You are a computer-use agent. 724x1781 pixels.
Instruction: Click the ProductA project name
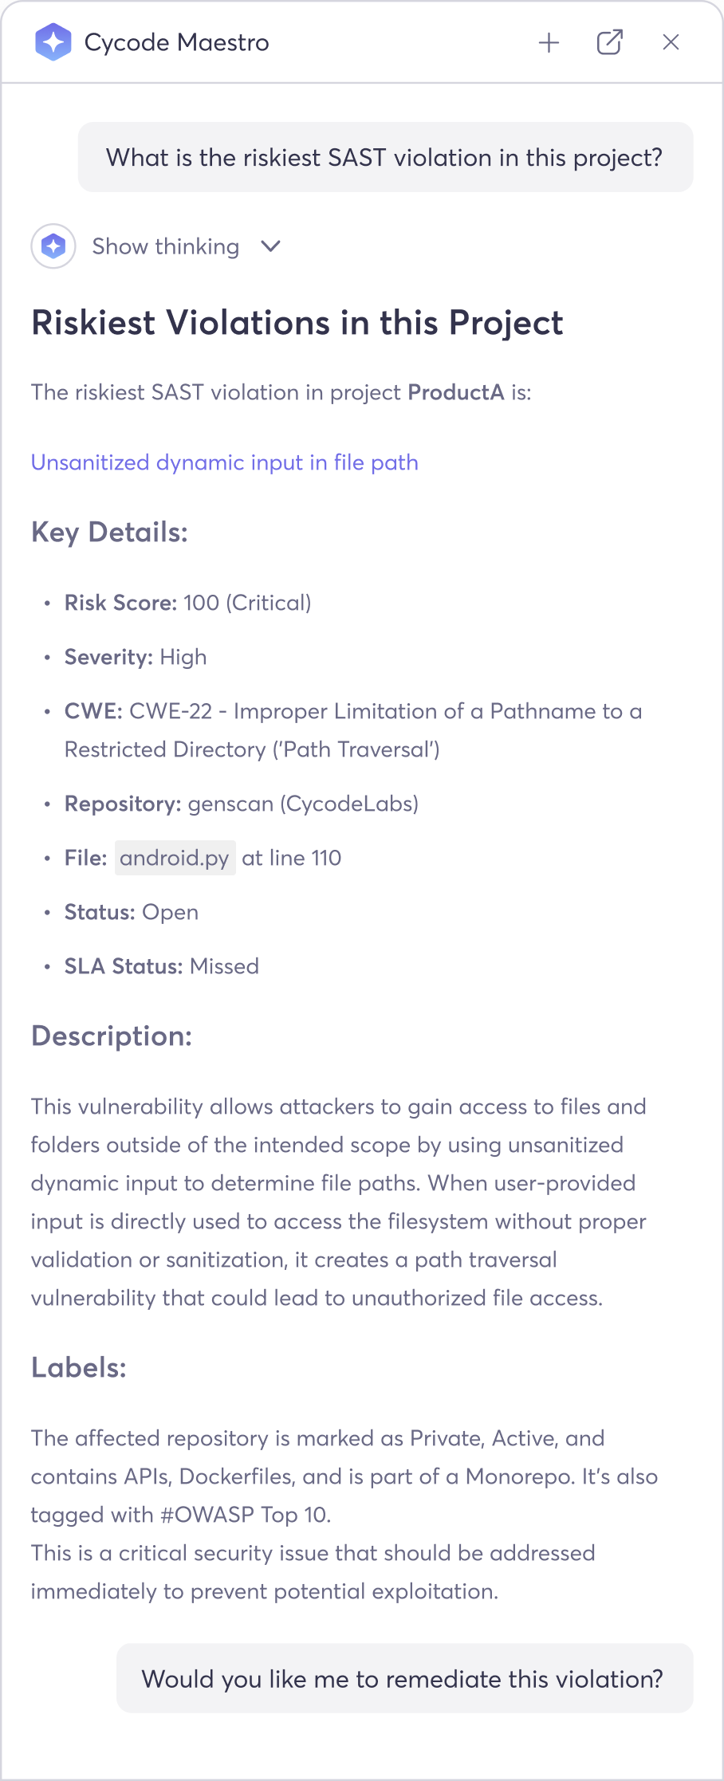pyautogui.click(x=455, y=392)
